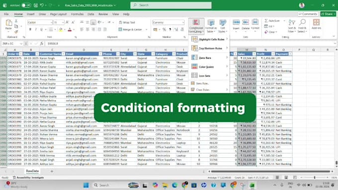Image resolution: width=338 pixels, height=190 pixels.
Task: Click the Format Painter brush icon
Action: click(16, 32)
